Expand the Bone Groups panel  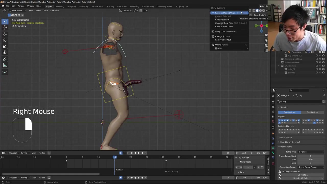pos(286,137)
